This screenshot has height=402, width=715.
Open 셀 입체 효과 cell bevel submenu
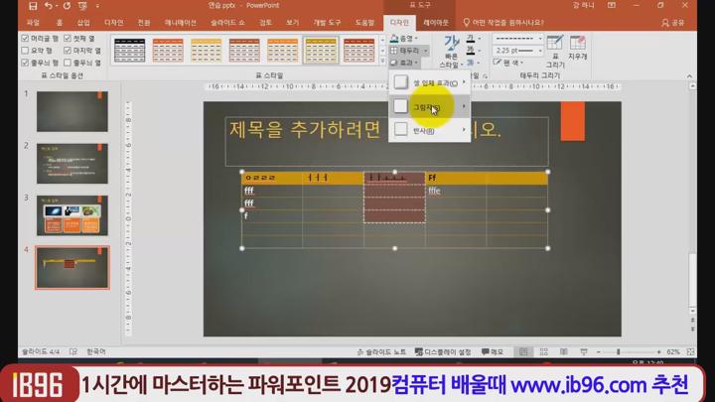[430, 82]
